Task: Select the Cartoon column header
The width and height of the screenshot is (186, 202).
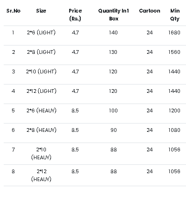Action: [149, 11]
